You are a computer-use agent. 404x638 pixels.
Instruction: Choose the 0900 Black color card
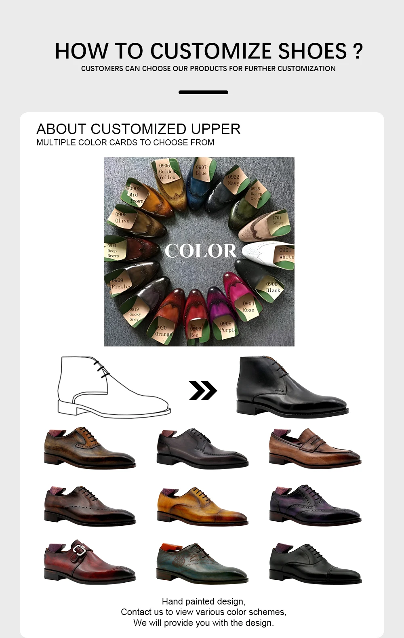(273, 287)
